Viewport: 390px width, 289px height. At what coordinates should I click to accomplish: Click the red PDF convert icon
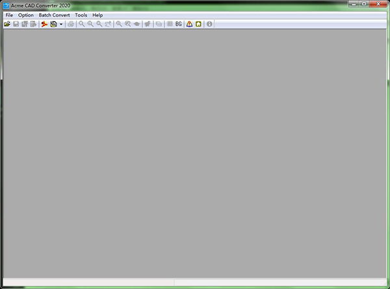[44, 24]
